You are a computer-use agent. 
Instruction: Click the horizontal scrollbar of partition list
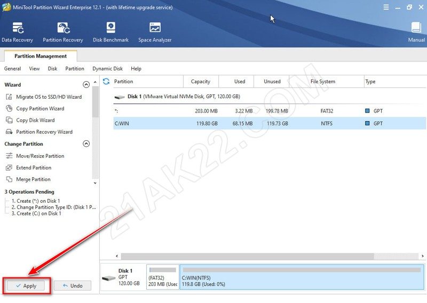[248, 256]
